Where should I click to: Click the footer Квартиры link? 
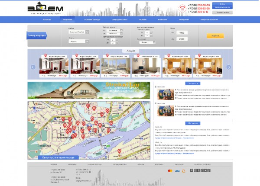pyautogui.click(x=72, y=164)
